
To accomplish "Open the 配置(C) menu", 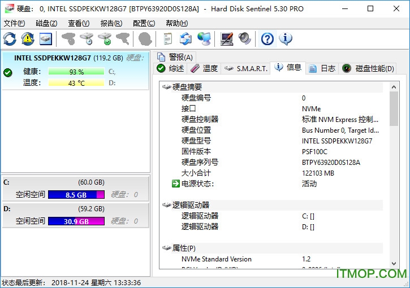I will coord(144,23).
